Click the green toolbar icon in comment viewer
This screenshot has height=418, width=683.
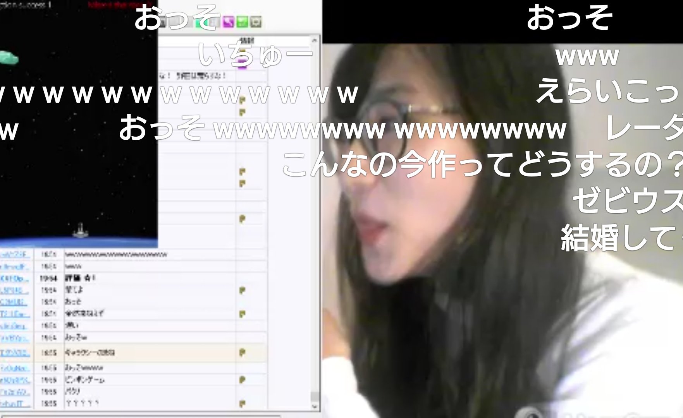(x=242, y=22)
